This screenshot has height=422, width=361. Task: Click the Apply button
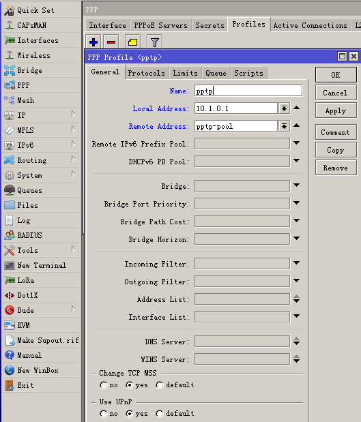coord(336,111)
